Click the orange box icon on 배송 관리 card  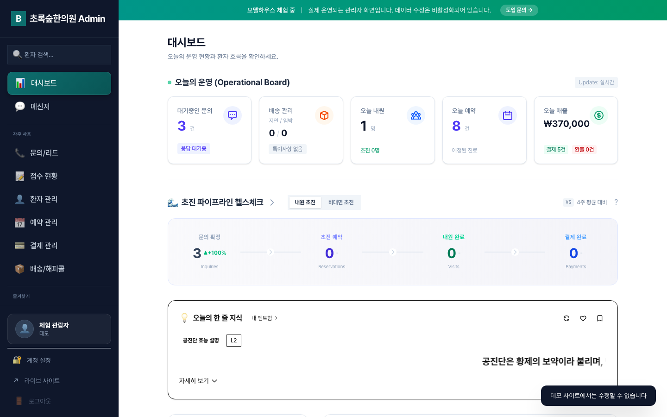(324, 115)
